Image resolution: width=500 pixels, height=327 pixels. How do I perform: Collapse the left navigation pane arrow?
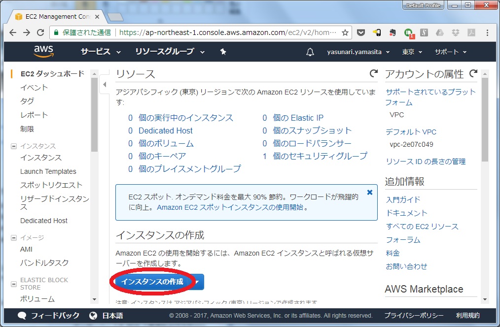point(105,84)
